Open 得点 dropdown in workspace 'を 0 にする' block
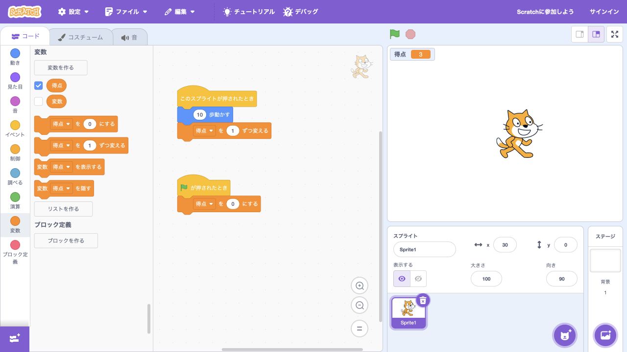The width and height of the screenshot is (627, 352). click(x=204, y=204)
